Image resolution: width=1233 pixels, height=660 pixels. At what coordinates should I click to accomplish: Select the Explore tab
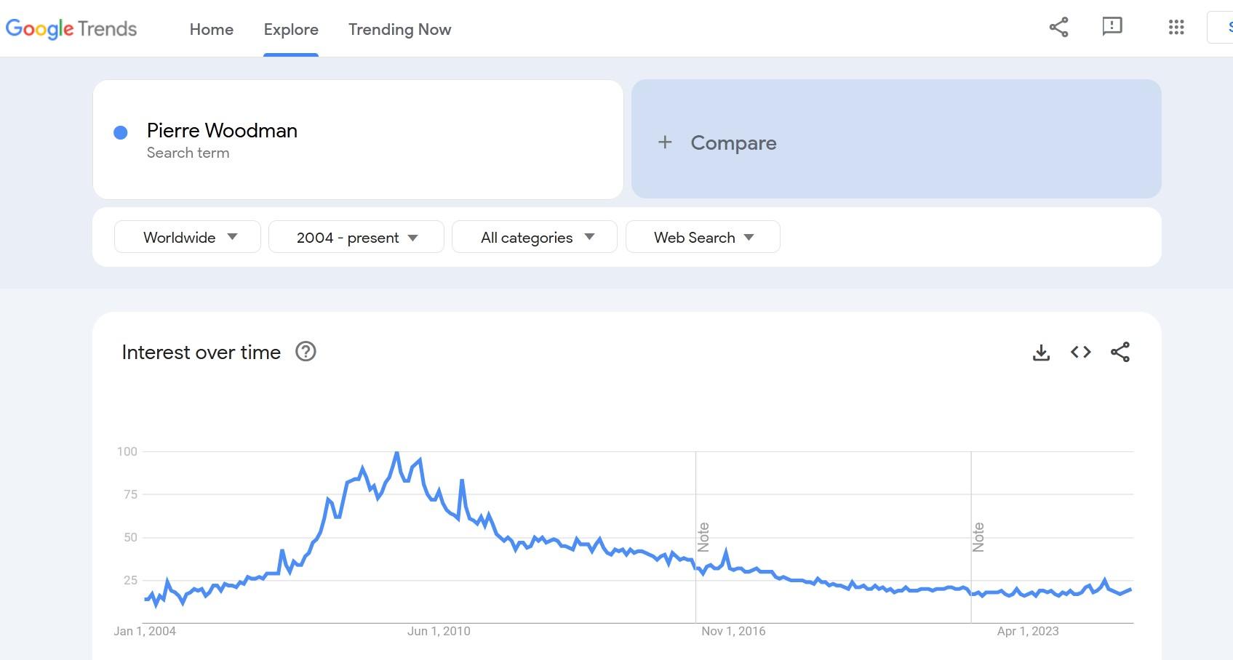(x=291, y=30)
